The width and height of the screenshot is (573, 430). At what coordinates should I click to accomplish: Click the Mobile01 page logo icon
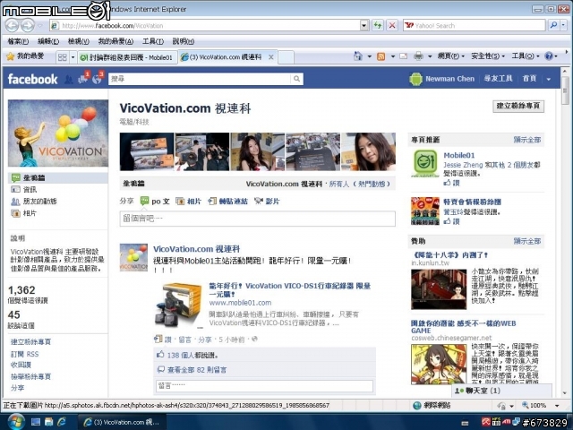(x=425, y=163)
